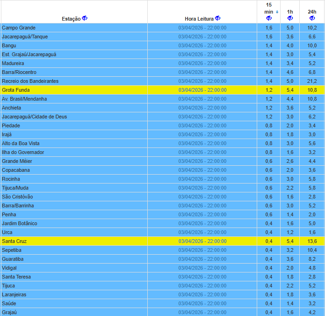Select Alto da Boa Vista station
Screen dimensions: 325x316
(x=21, y=143)
